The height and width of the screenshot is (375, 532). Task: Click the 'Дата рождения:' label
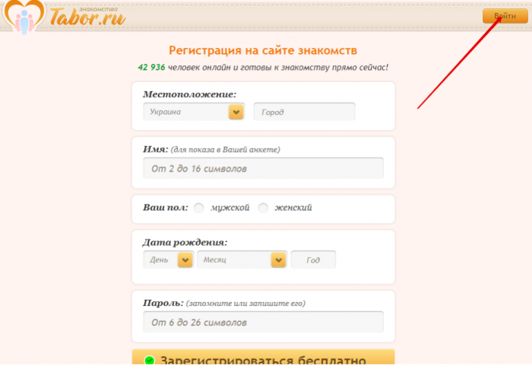[x=185, y=242]
